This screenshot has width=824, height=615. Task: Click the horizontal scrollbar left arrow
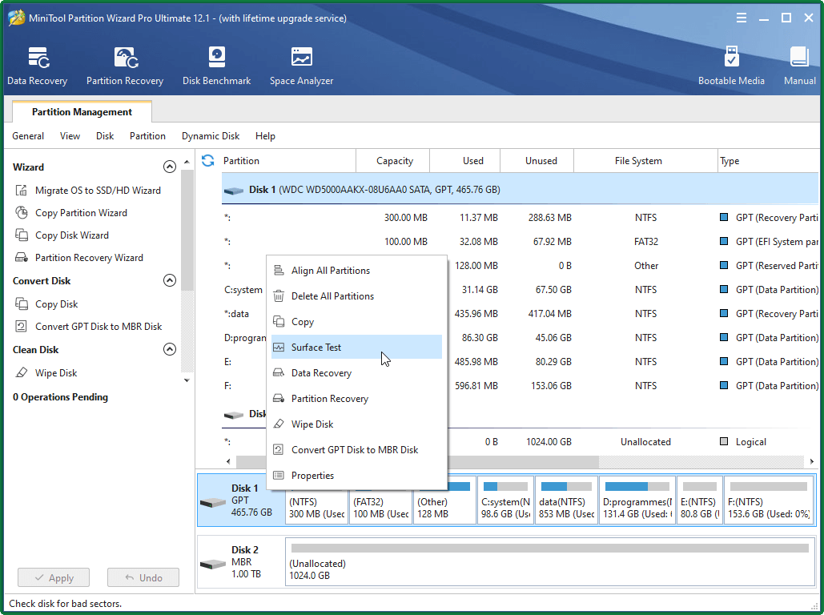[x=228, y=462]
